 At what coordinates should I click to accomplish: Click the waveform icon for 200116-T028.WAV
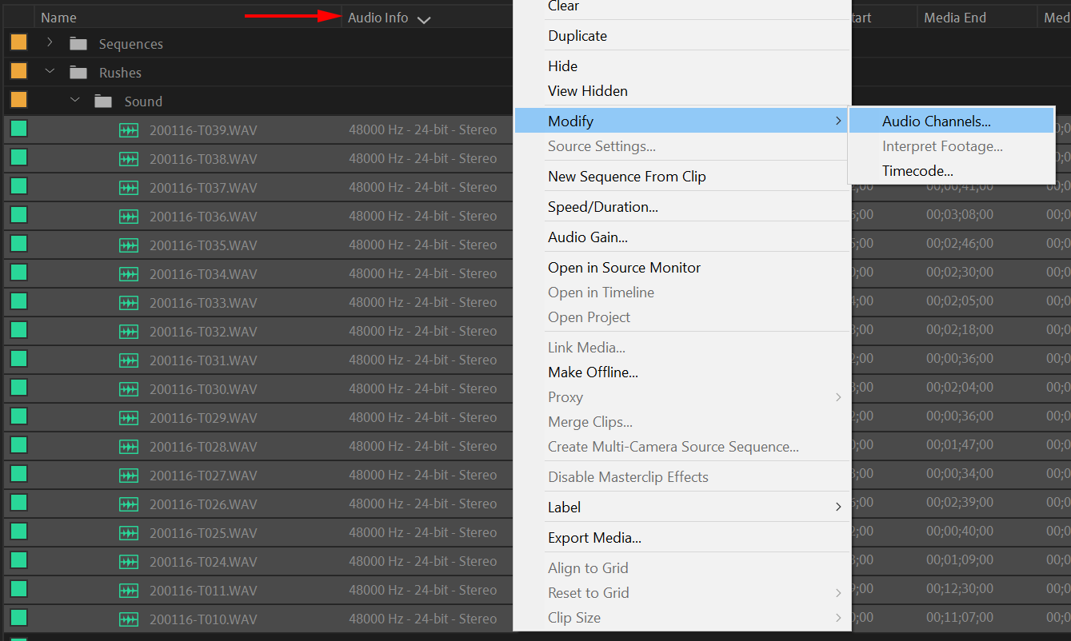[128, 446]
